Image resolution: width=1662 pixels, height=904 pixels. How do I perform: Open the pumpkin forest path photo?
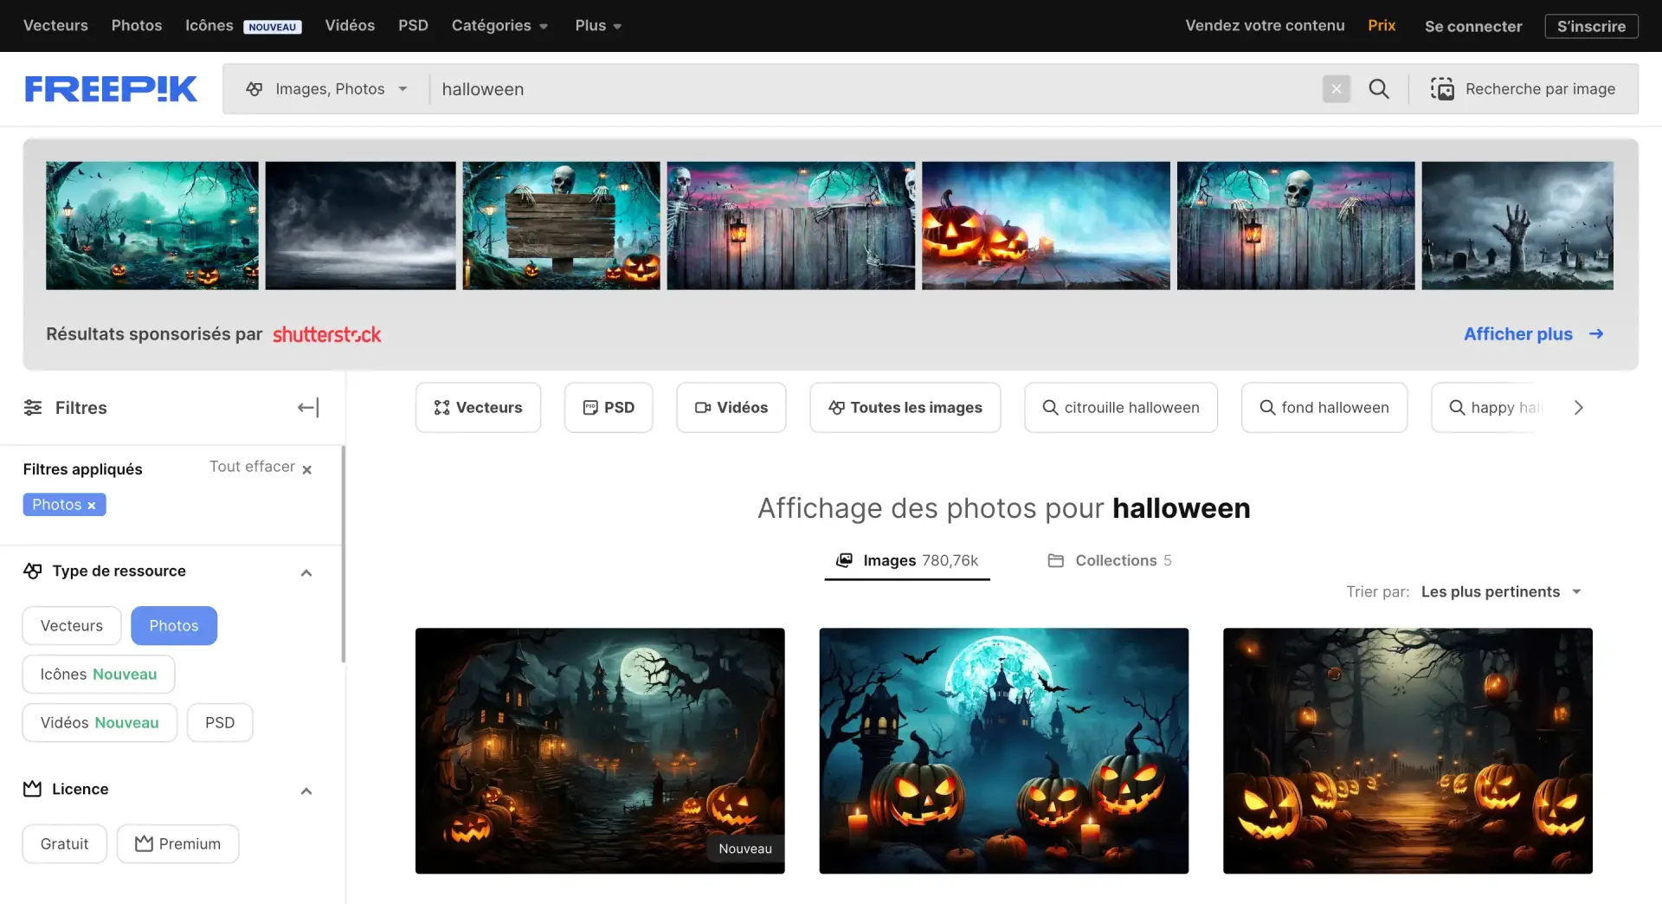click(x=1408, y=751)
